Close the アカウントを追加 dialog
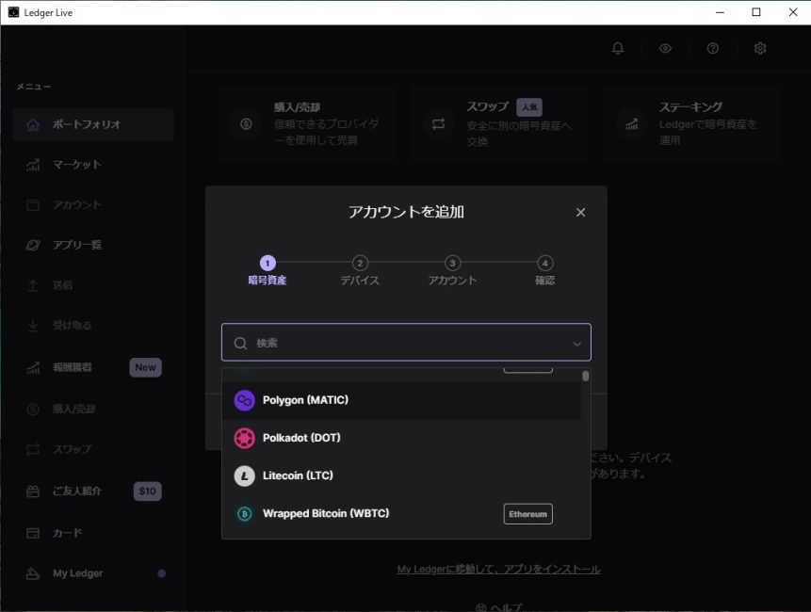811x612 pixels. pos(581,213)
